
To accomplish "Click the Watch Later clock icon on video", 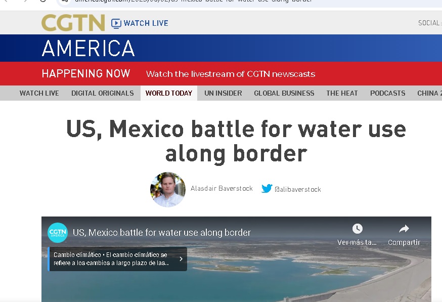I will tap(357, 229).
